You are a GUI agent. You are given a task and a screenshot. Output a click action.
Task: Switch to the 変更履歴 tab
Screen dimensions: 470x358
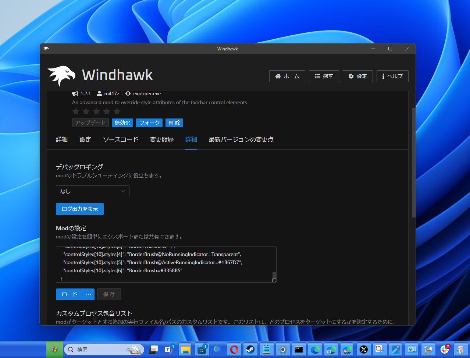[x=161, y=139]
